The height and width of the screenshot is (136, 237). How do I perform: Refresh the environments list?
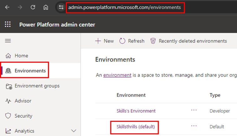[132, 41]
